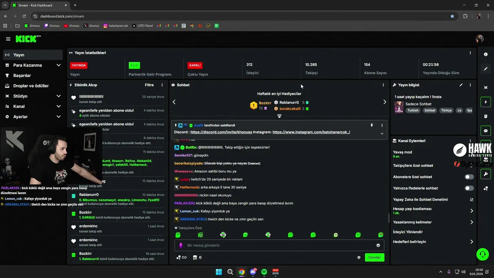Click the Sadece Sohbet category thumbnail
Viewport: 494px width, 278px height.
coord(399,107)
